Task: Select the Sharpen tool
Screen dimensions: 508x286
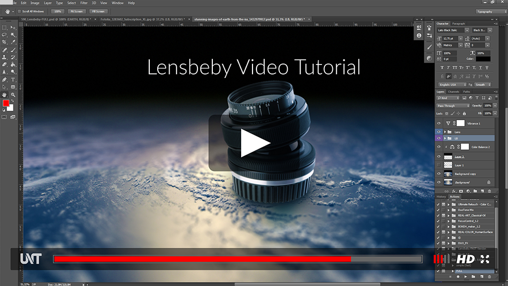Action: point(4,72)
